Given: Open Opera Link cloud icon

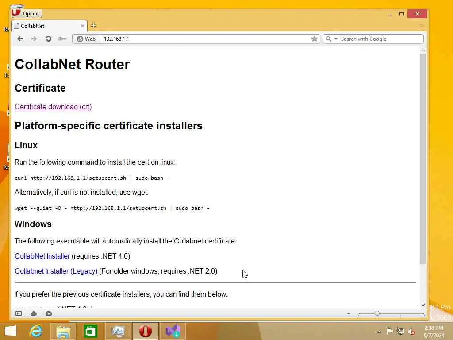Looking at the screenshot, I should 34,313.
